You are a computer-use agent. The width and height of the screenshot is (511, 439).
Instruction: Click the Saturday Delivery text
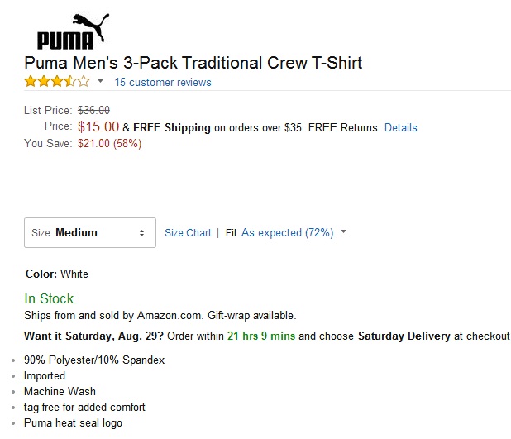pos(404,336)
